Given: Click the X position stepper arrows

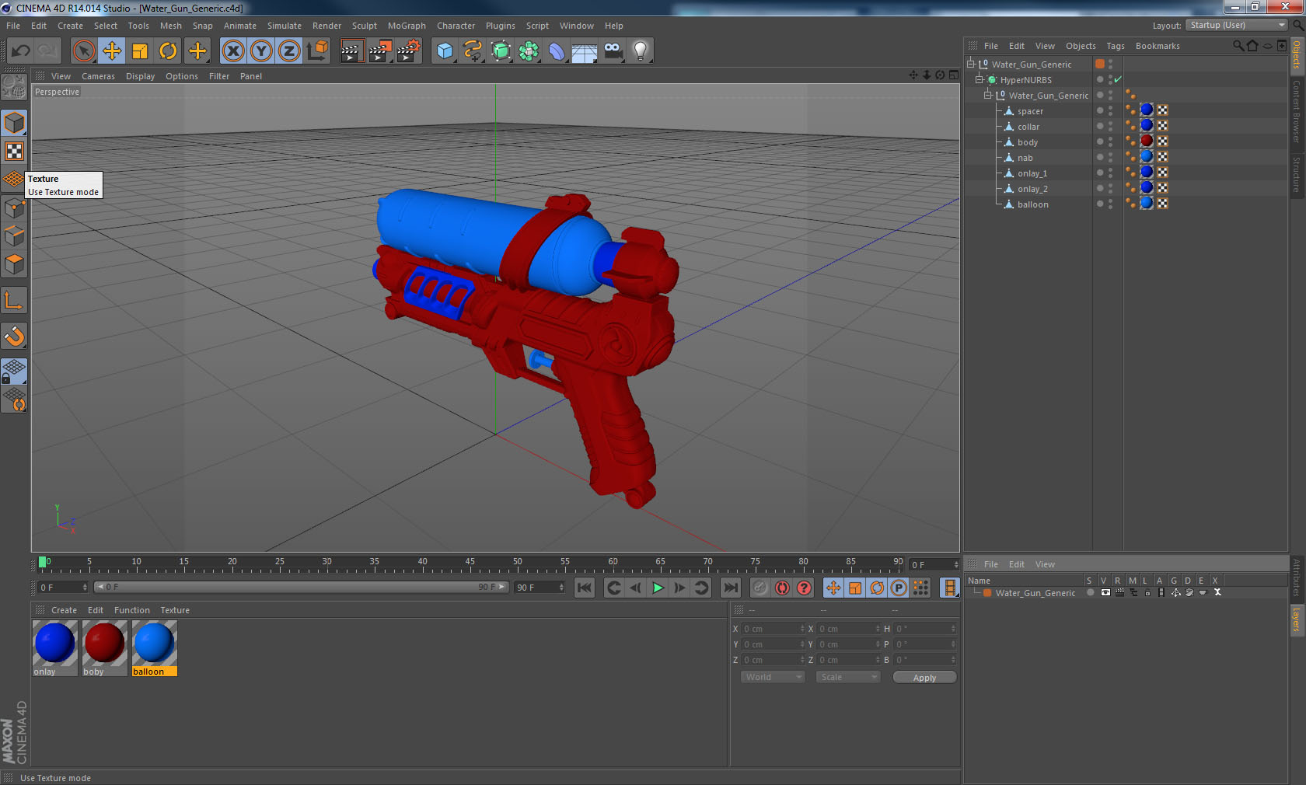Looking at the screenshot, I should click(802, 629).
